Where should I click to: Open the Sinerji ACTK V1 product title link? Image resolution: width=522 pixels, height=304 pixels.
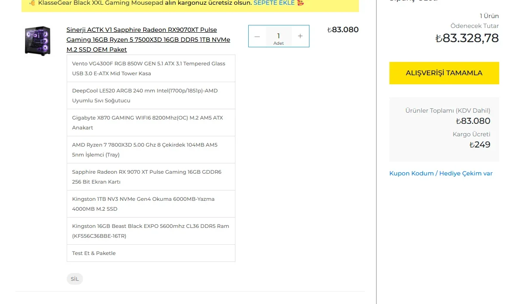click(x=148, y=40)
